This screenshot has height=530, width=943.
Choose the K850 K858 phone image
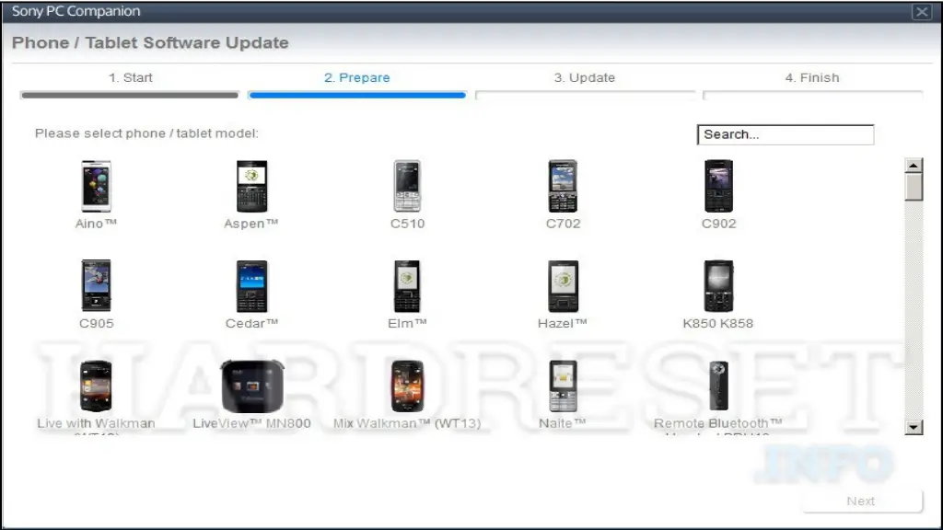pos(718,285)
